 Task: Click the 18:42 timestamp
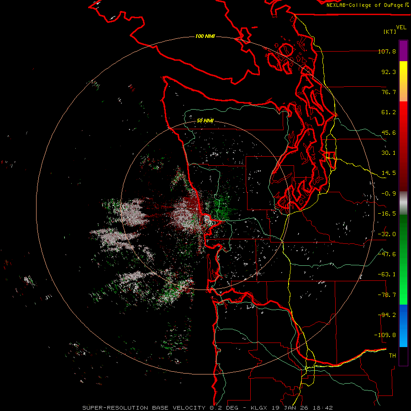click(x=322, y=408)
